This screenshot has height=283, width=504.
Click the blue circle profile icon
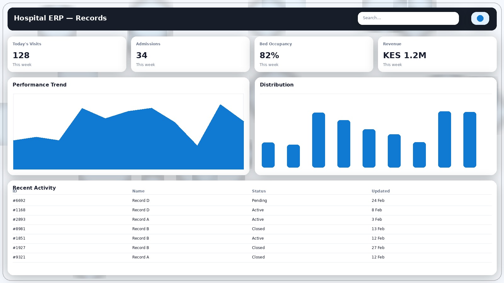(x=480, y=18)
